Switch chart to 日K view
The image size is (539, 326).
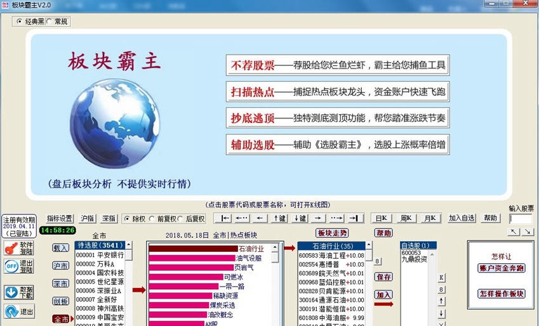pyautogui.click(x=381, y=218)
